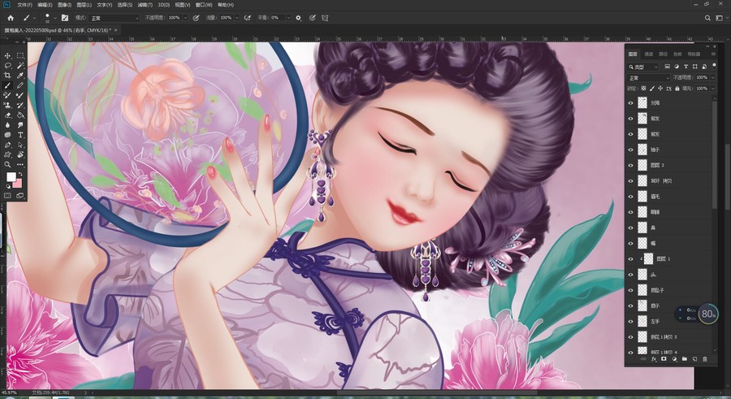Open brush blending mode dropdown
731x399 pixels.
[x=115, y=18]
